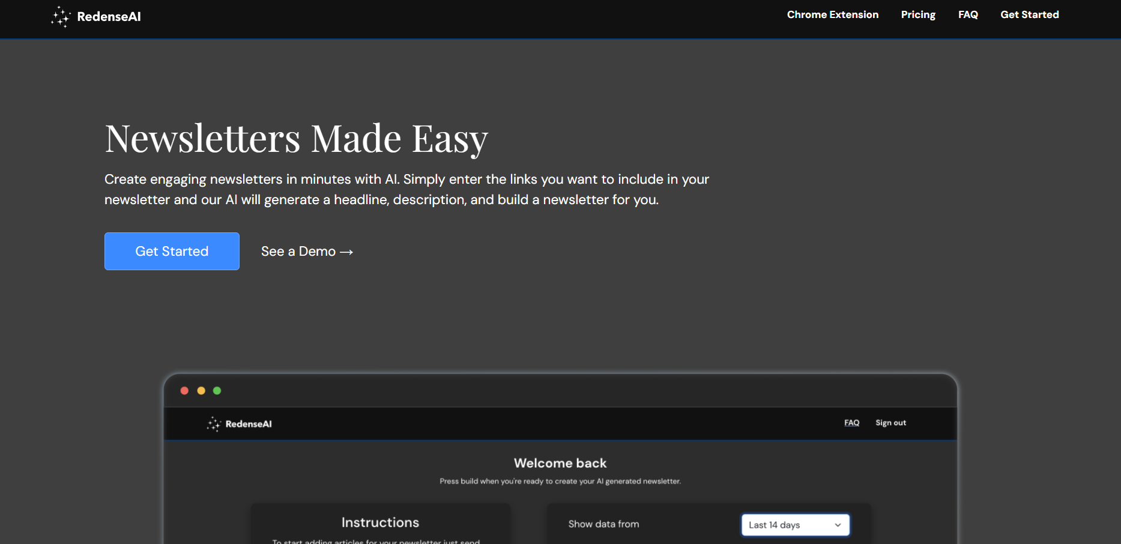1121x544 pixels.
Task: Click the Show data from label
Action: tap(603, 524)
